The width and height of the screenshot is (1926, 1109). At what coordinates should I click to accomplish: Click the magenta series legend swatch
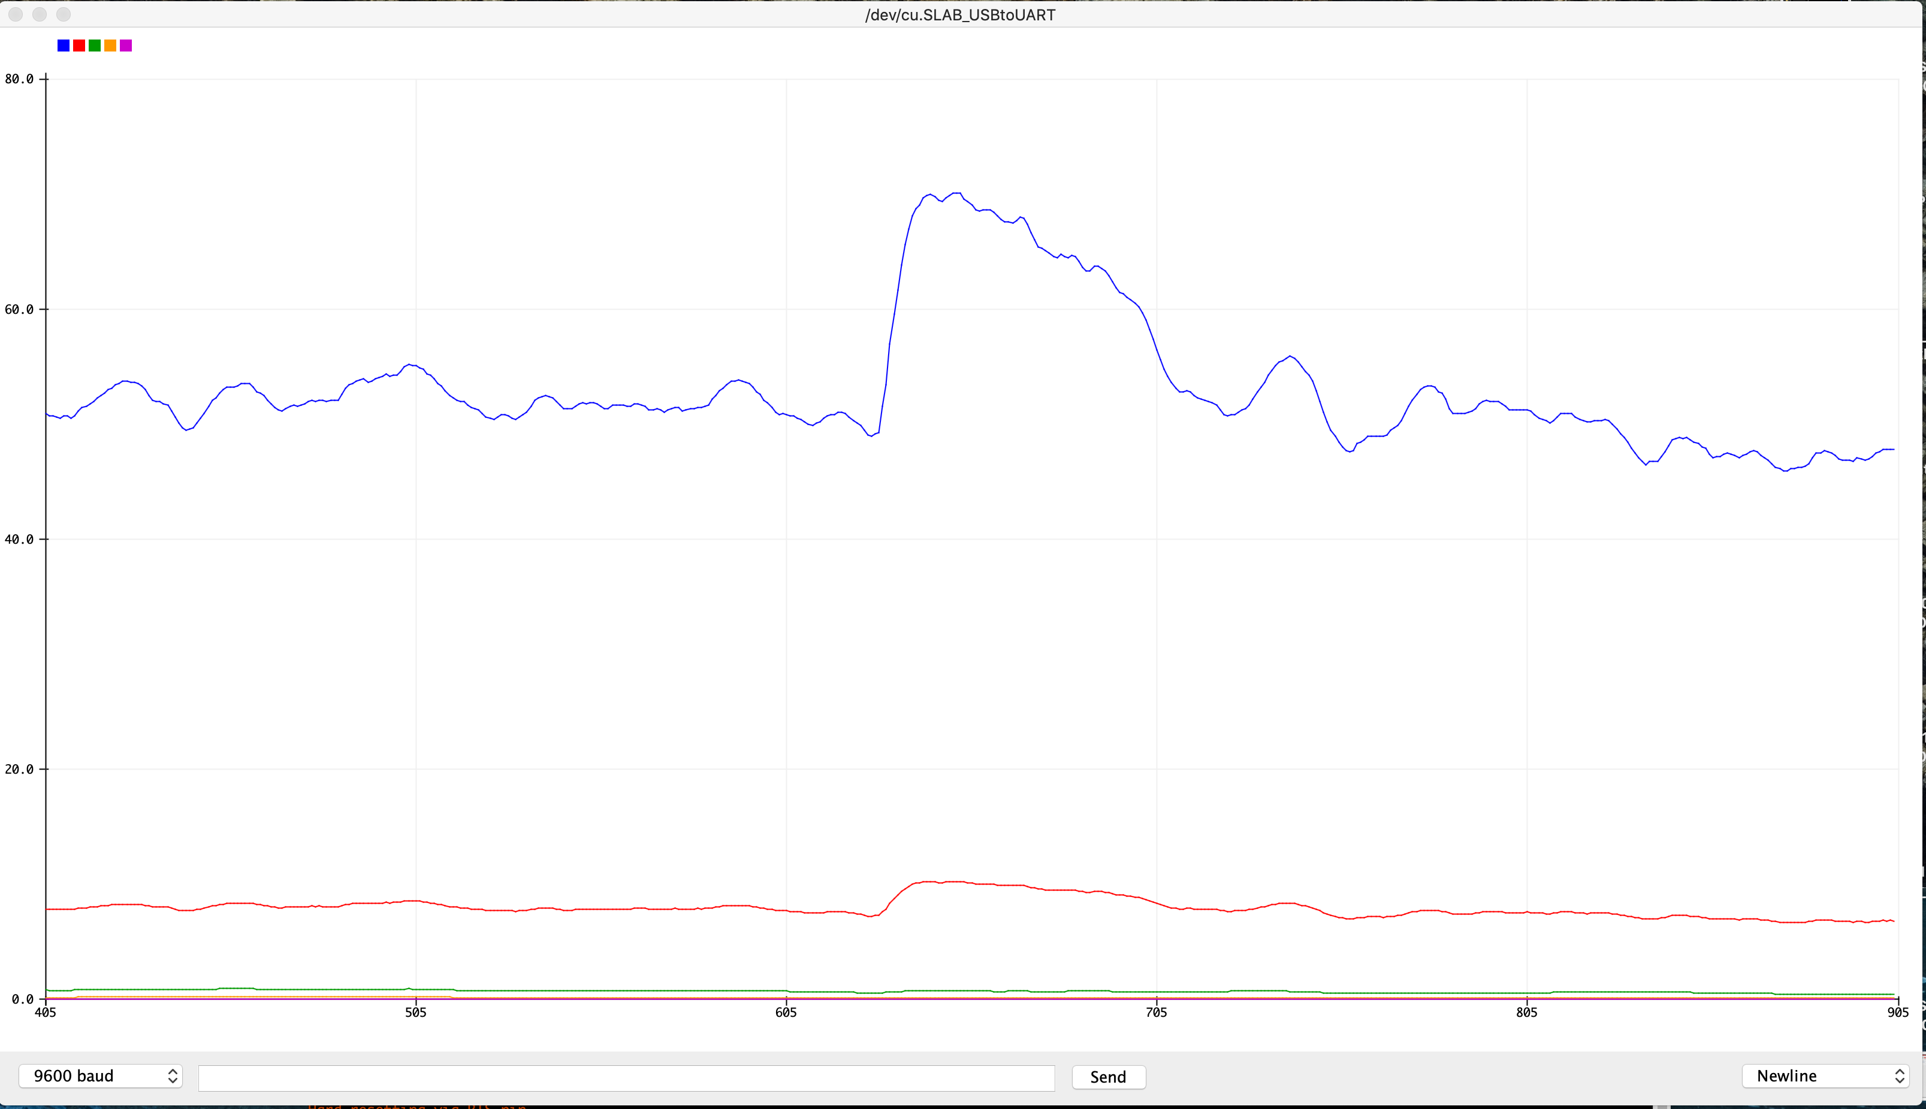(126, 46)
